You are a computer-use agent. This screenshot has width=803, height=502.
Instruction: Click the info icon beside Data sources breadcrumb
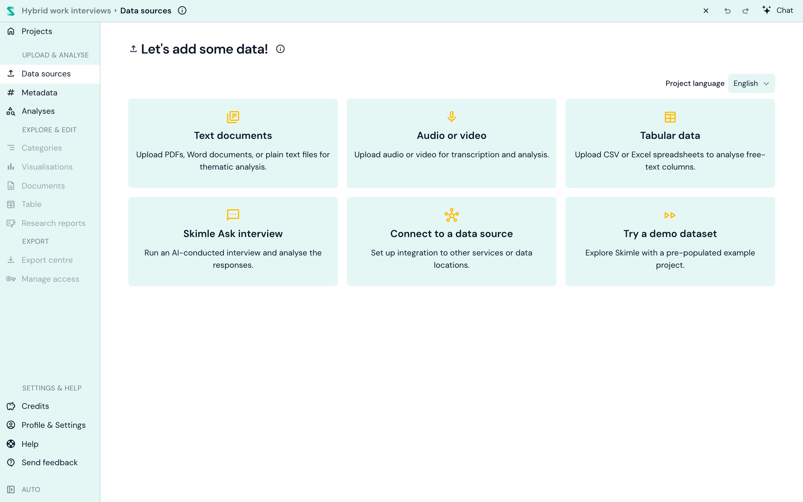coord(182,11)
